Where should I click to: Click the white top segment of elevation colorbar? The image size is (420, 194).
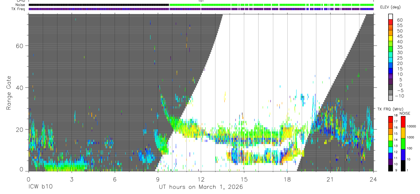click(x=391, y=17)
